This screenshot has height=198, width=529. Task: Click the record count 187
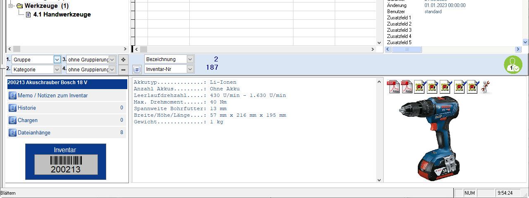[x=212, y=67]
